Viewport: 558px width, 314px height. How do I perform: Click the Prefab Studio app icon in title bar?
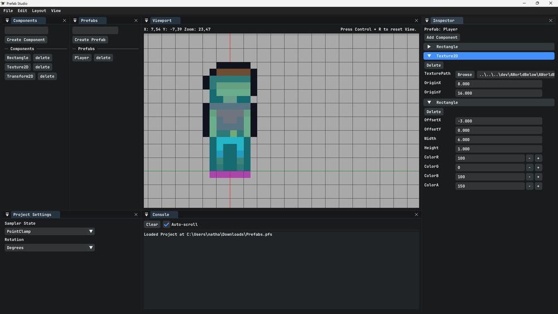(x=3, y=3)
